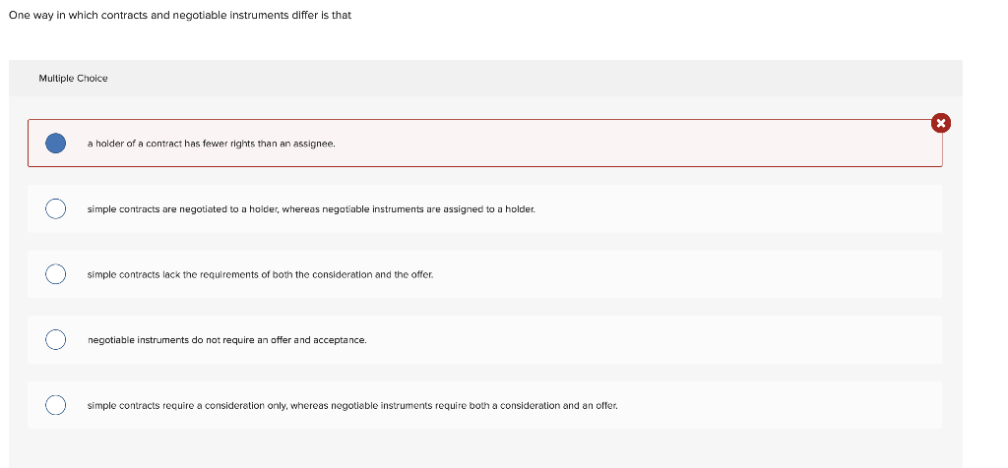Click answer text 'lack the requirements of both the consideration'
Screen dimensions: 1008x468
coord(268,274)
